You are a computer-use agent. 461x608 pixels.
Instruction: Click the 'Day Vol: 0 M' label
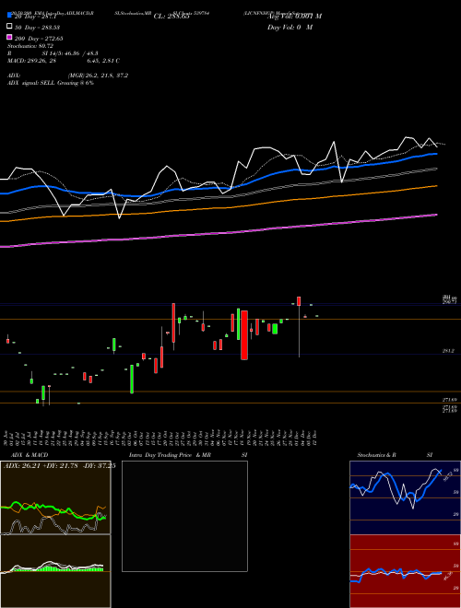[290, 28]
